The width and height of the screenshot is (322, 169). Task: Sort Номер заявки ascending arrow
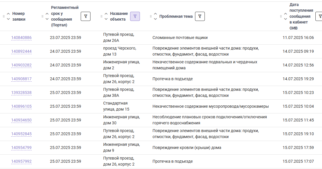point(8,14)
